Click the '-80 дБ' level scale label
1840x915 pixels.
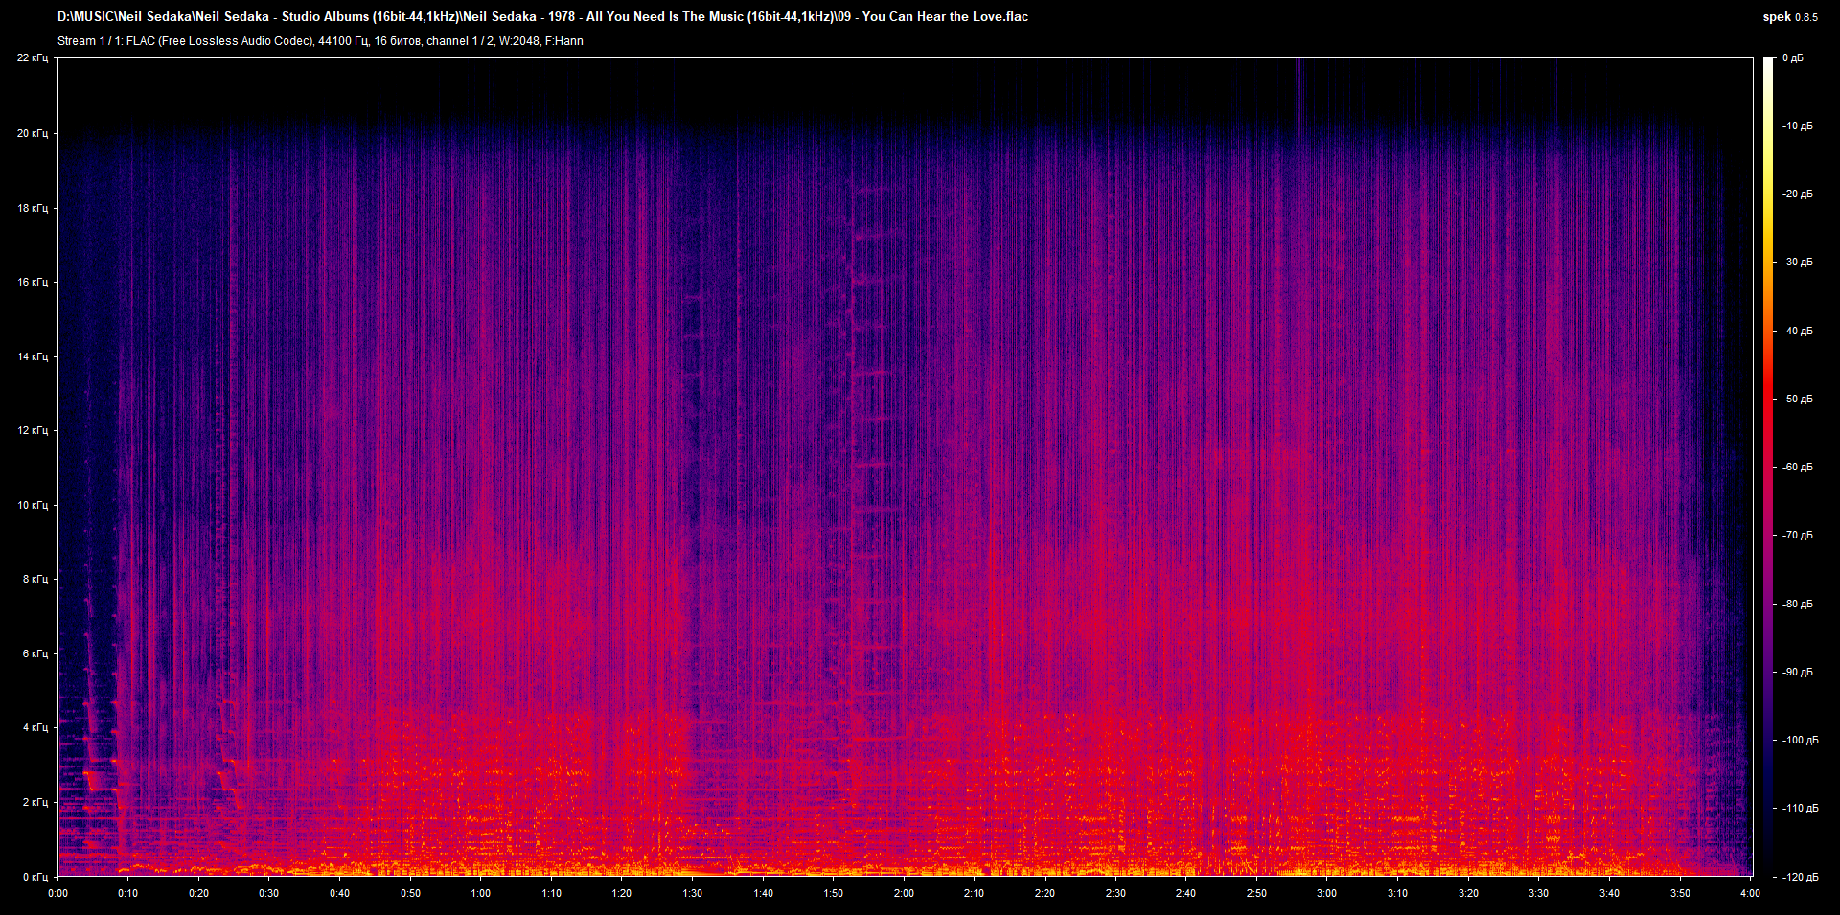click(x=1797, y=605)
